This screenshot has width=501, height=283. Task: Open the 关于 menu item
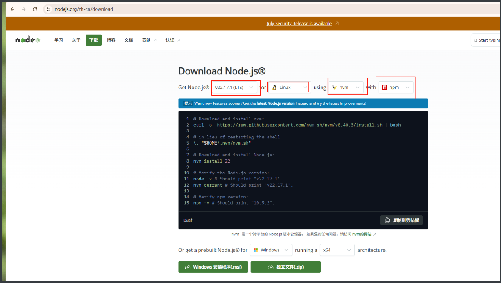[x=76, y=40]
